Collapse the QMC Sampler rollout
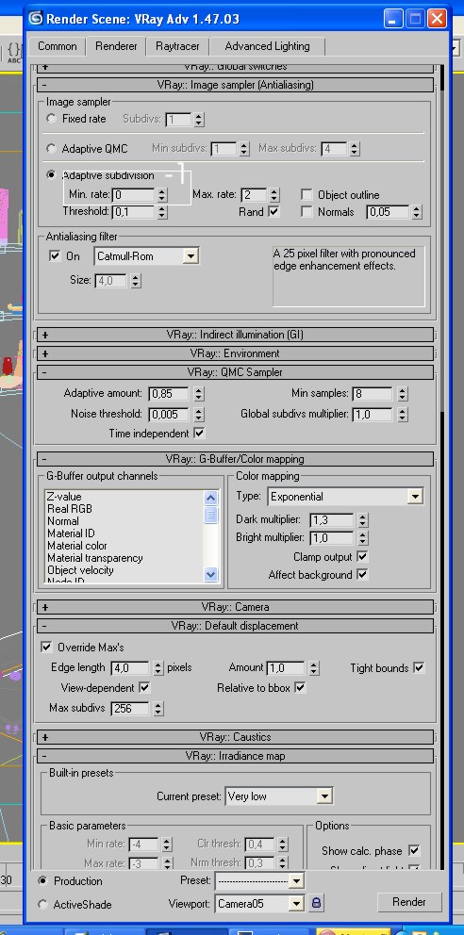 (x=235, y=372)
